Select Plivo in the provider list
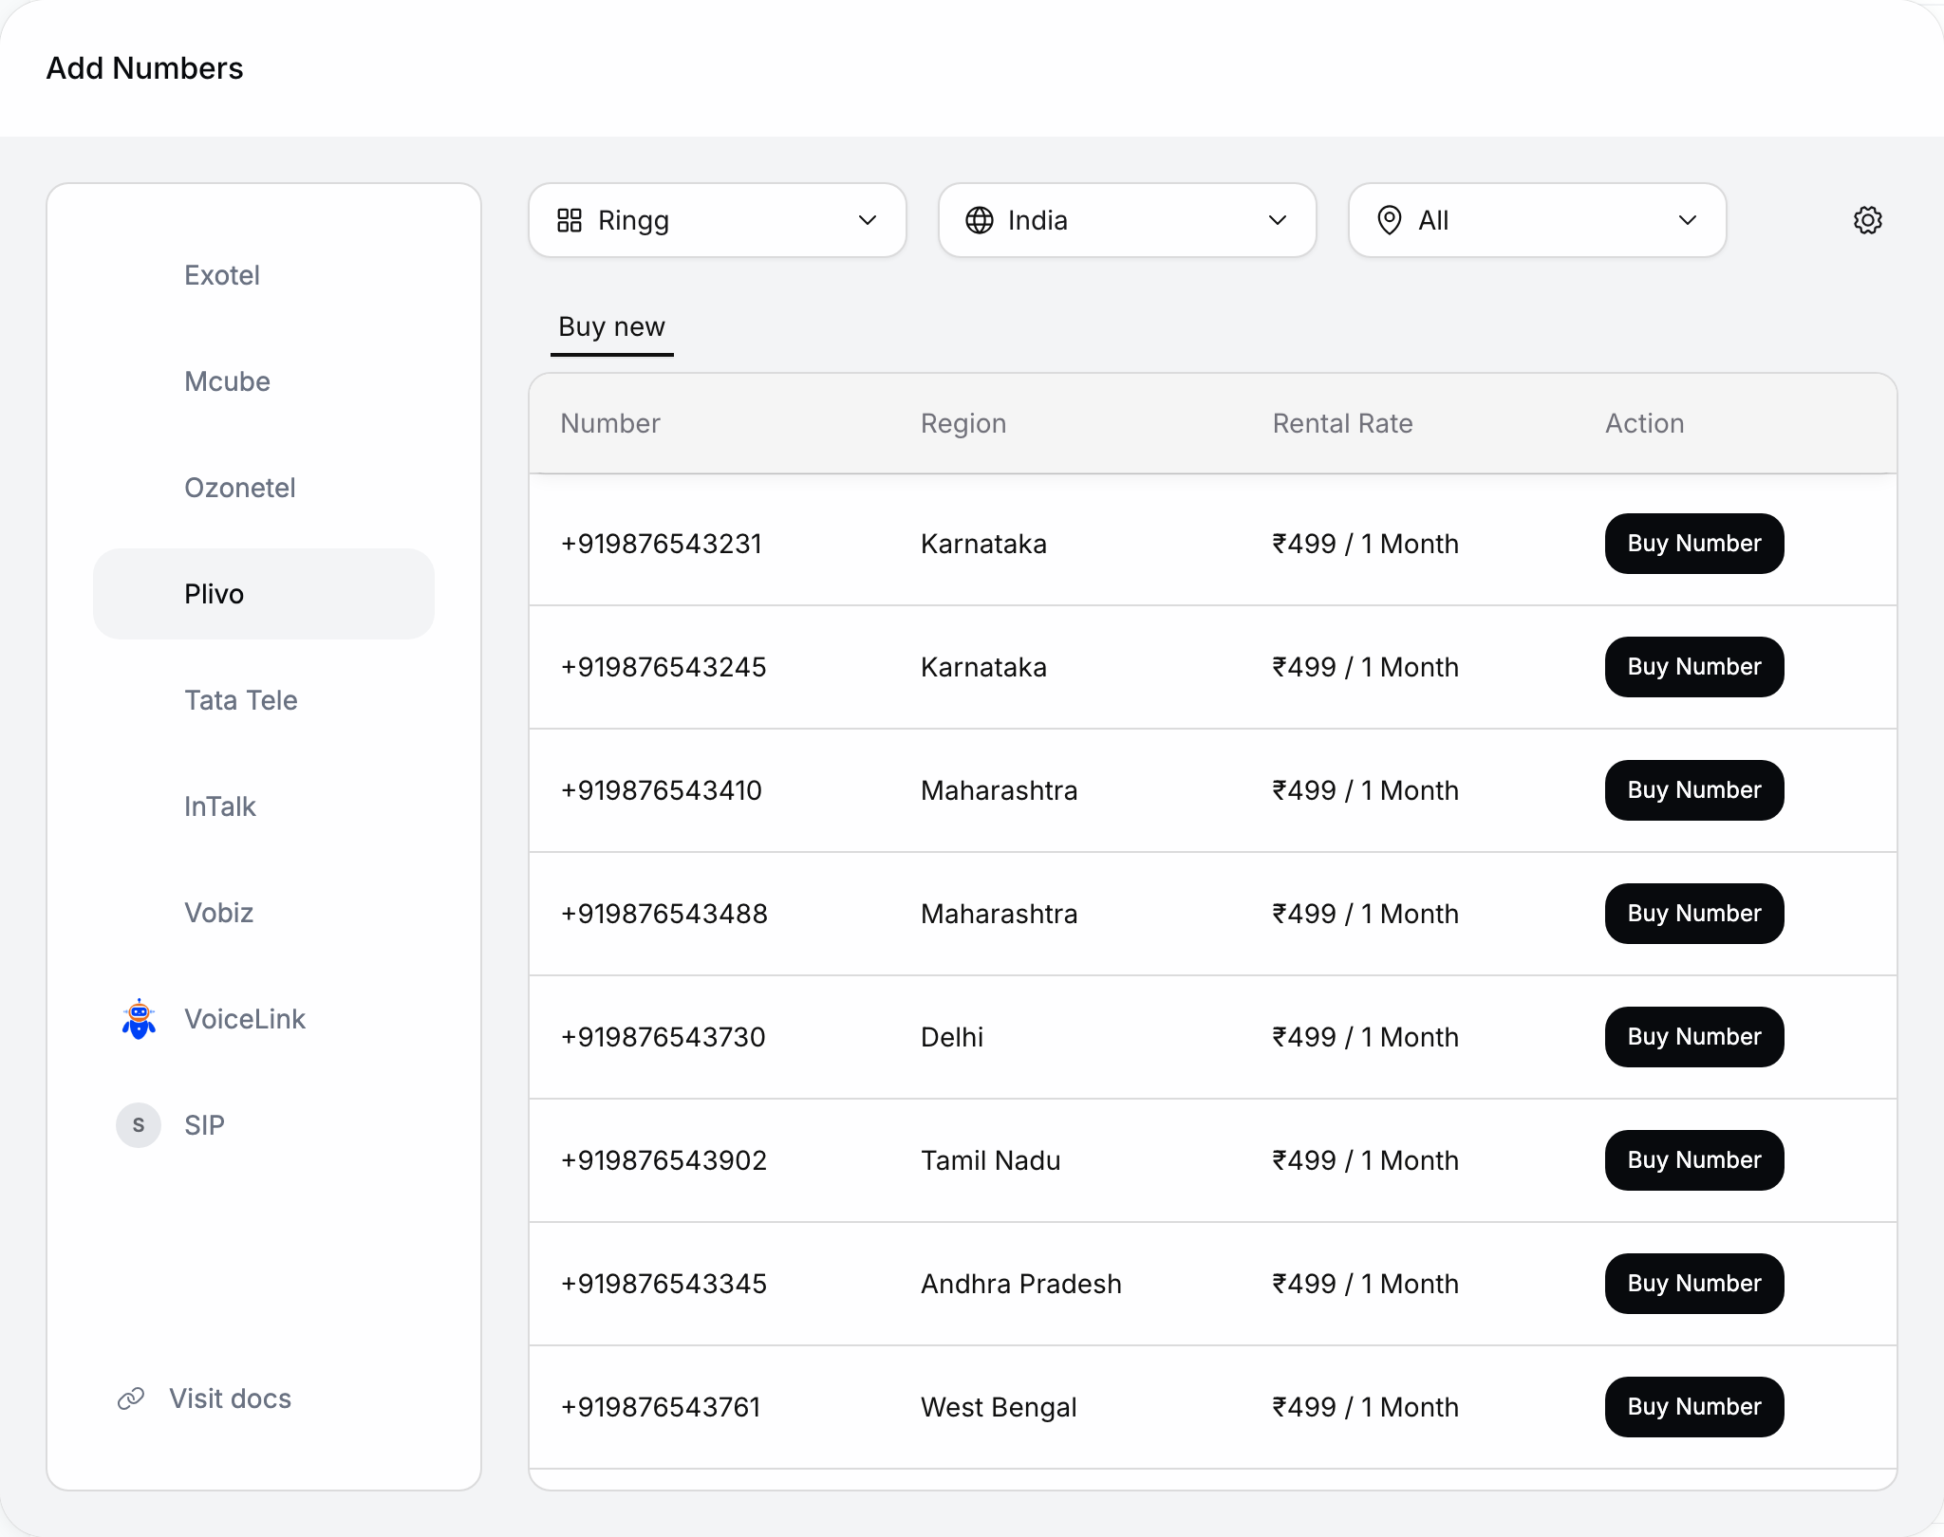The width and height of the screenshot is (1944, 1537). click(264, 594)
